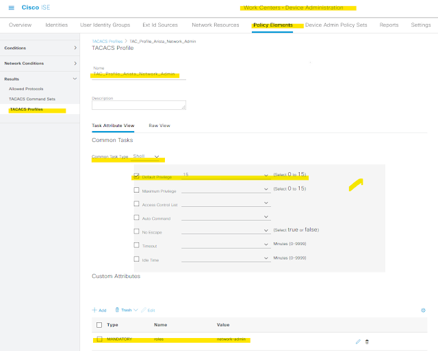Image resolution: width=438 pixels, height=351 pixels.
Task: Open the Maximum Privilege value dropdown
Action: 226,189
